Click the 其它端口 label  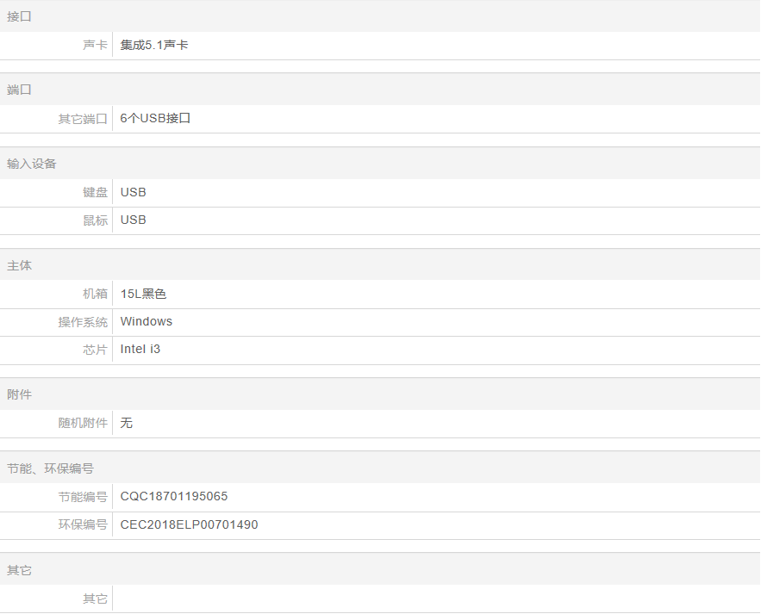[x=83, y=119]
